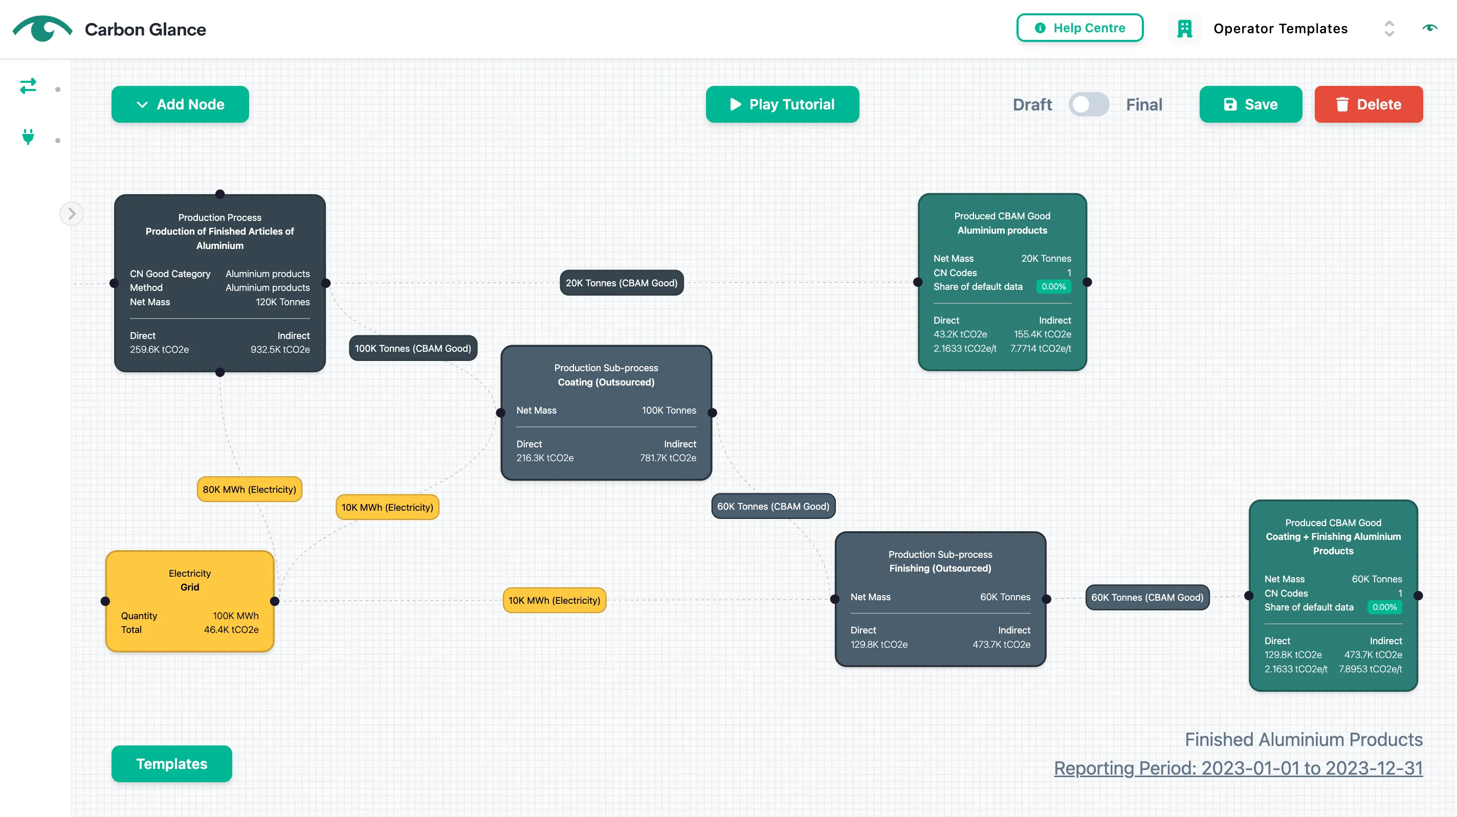
Task: Open the Reporting Period 2023 link
Action: click(x=1238, y=768)
